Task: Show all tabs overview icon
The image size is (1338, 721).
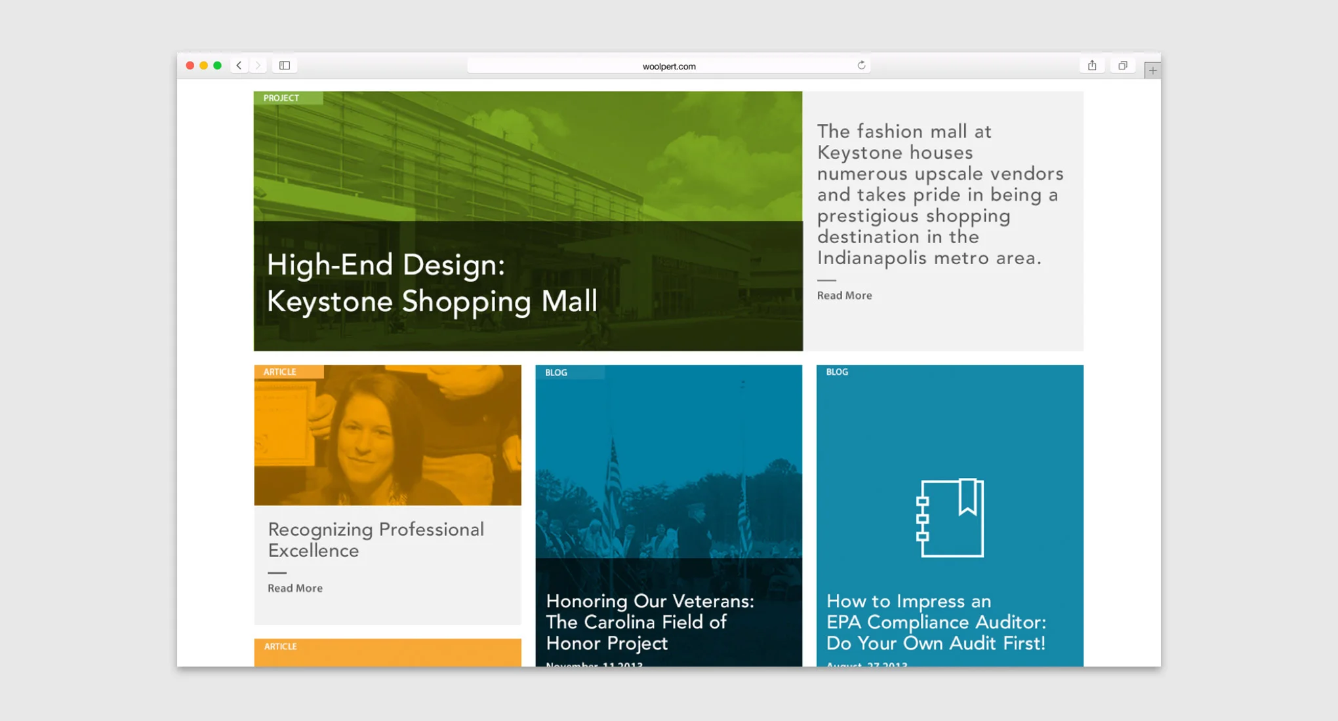Action: tap(1123, 66)
